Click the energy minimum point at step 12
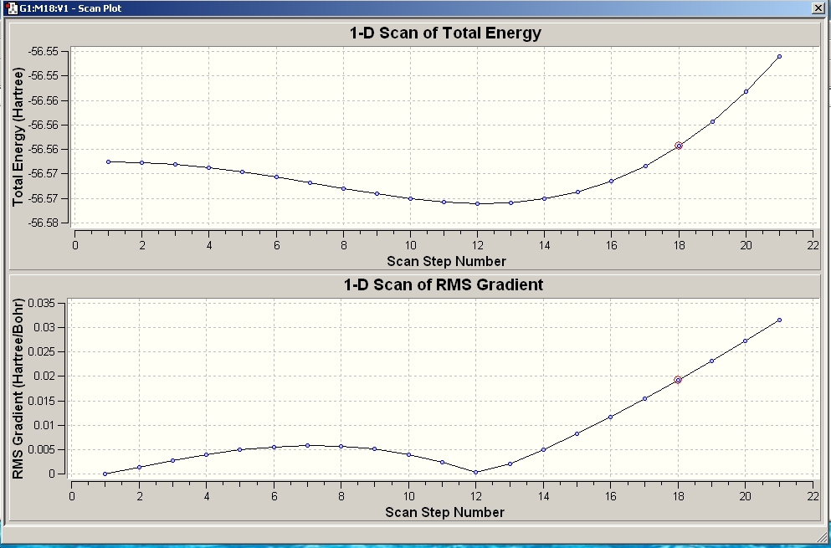Image resolution: width=831 pixels, height=548 pixels. coord(478,203)
